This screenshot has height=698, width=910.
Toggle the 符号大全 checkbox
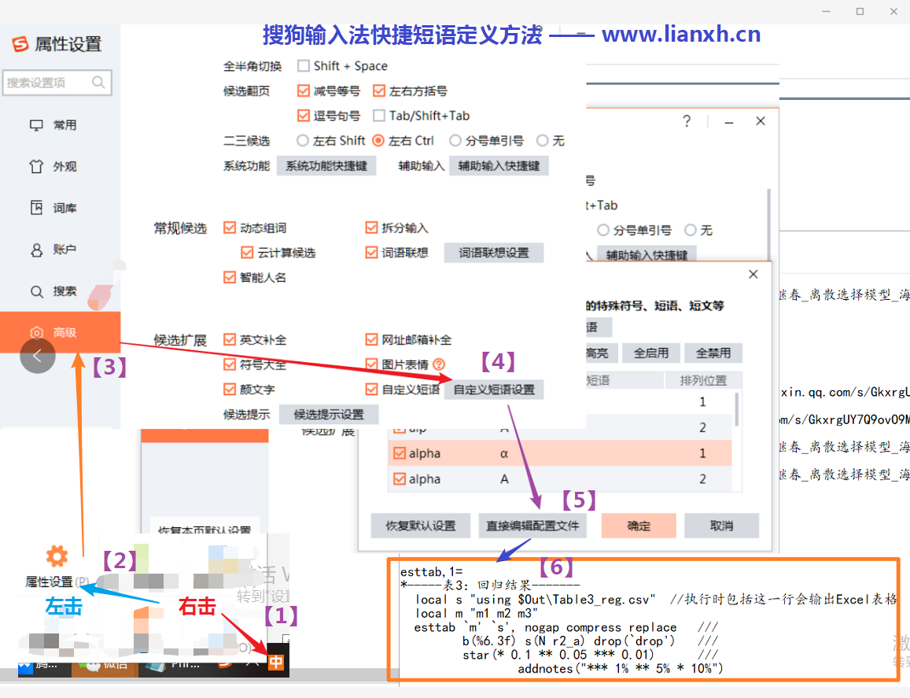(230, 364)
